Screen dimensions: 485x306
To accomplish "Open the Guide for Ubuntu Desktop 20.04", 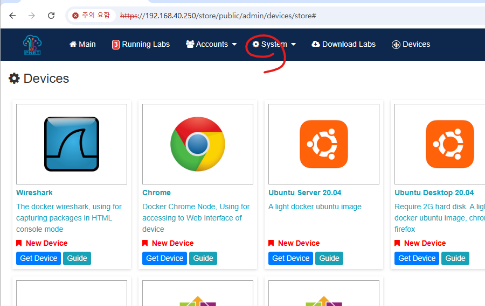I will pyautogui.click(x=455, y=258).
